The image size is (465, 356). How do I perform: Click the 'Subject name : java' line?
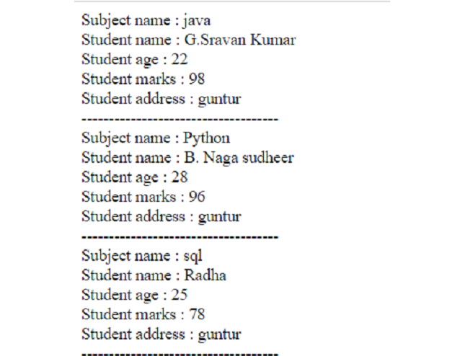[x=146, y=20]
